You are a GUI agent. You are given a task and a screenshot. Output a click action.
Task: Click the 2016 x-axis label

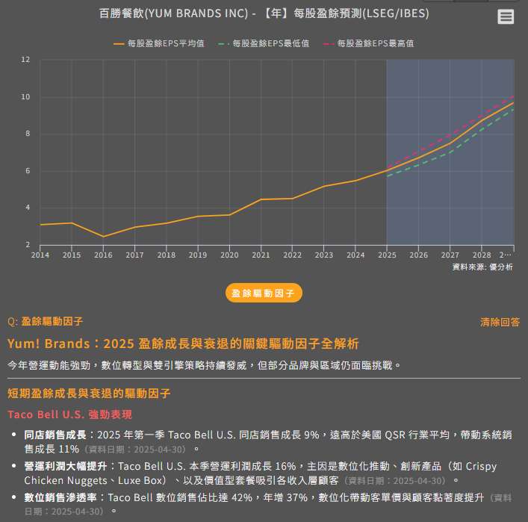(103, 255)
